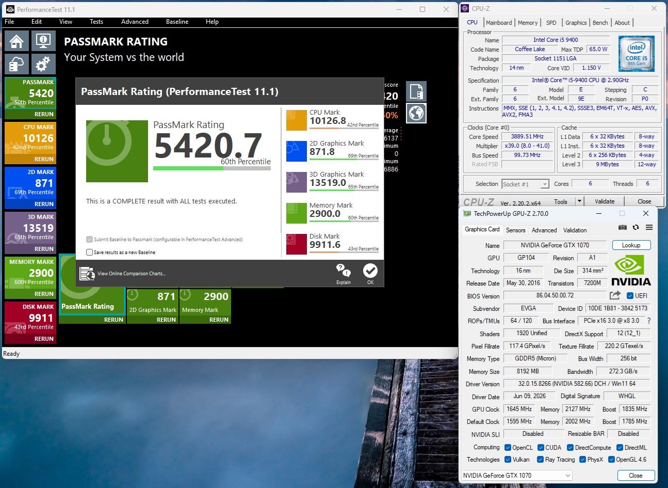This screenshot has width=668, height=488.
Task: Toggle Submit Baseline to Passmark checkbox
Action: (90, 240)
